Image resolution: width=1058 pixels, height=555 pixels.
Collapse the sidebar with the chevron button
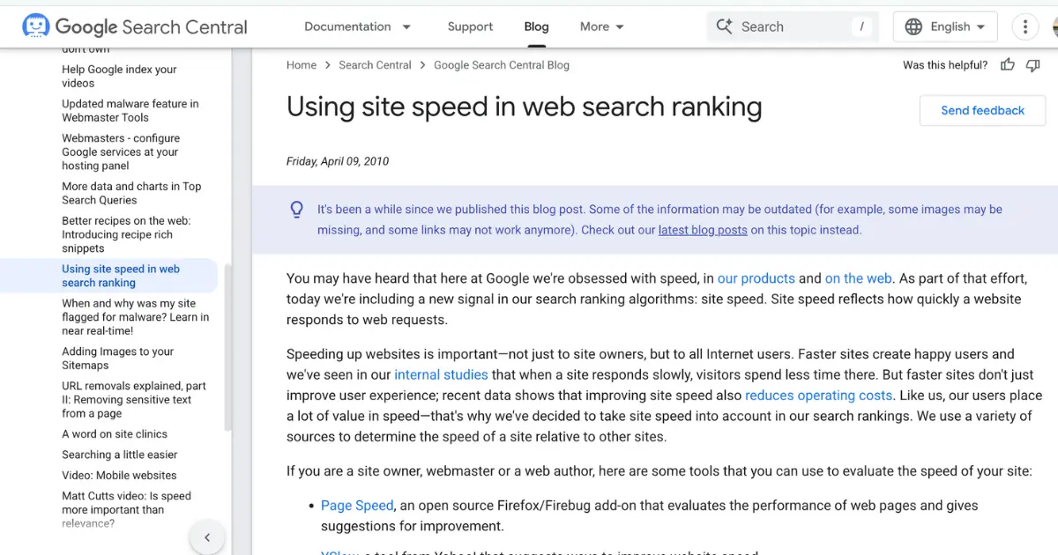[x=207, y=537]
